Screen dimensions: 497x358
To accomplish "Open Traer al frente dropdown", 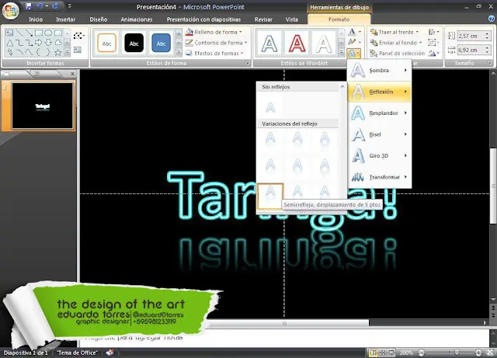I will click(394, 32).
